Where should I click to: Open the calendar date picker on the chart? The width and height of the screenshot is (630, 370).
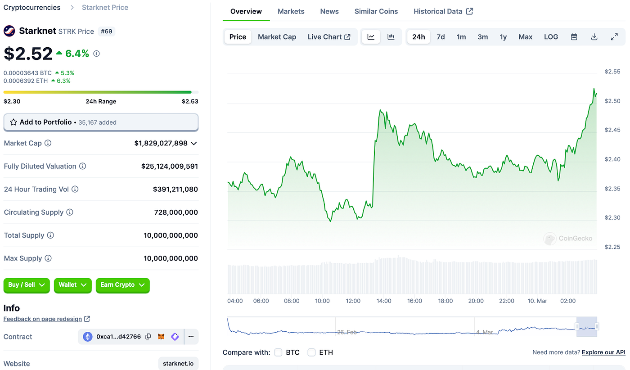pos(574,36)
